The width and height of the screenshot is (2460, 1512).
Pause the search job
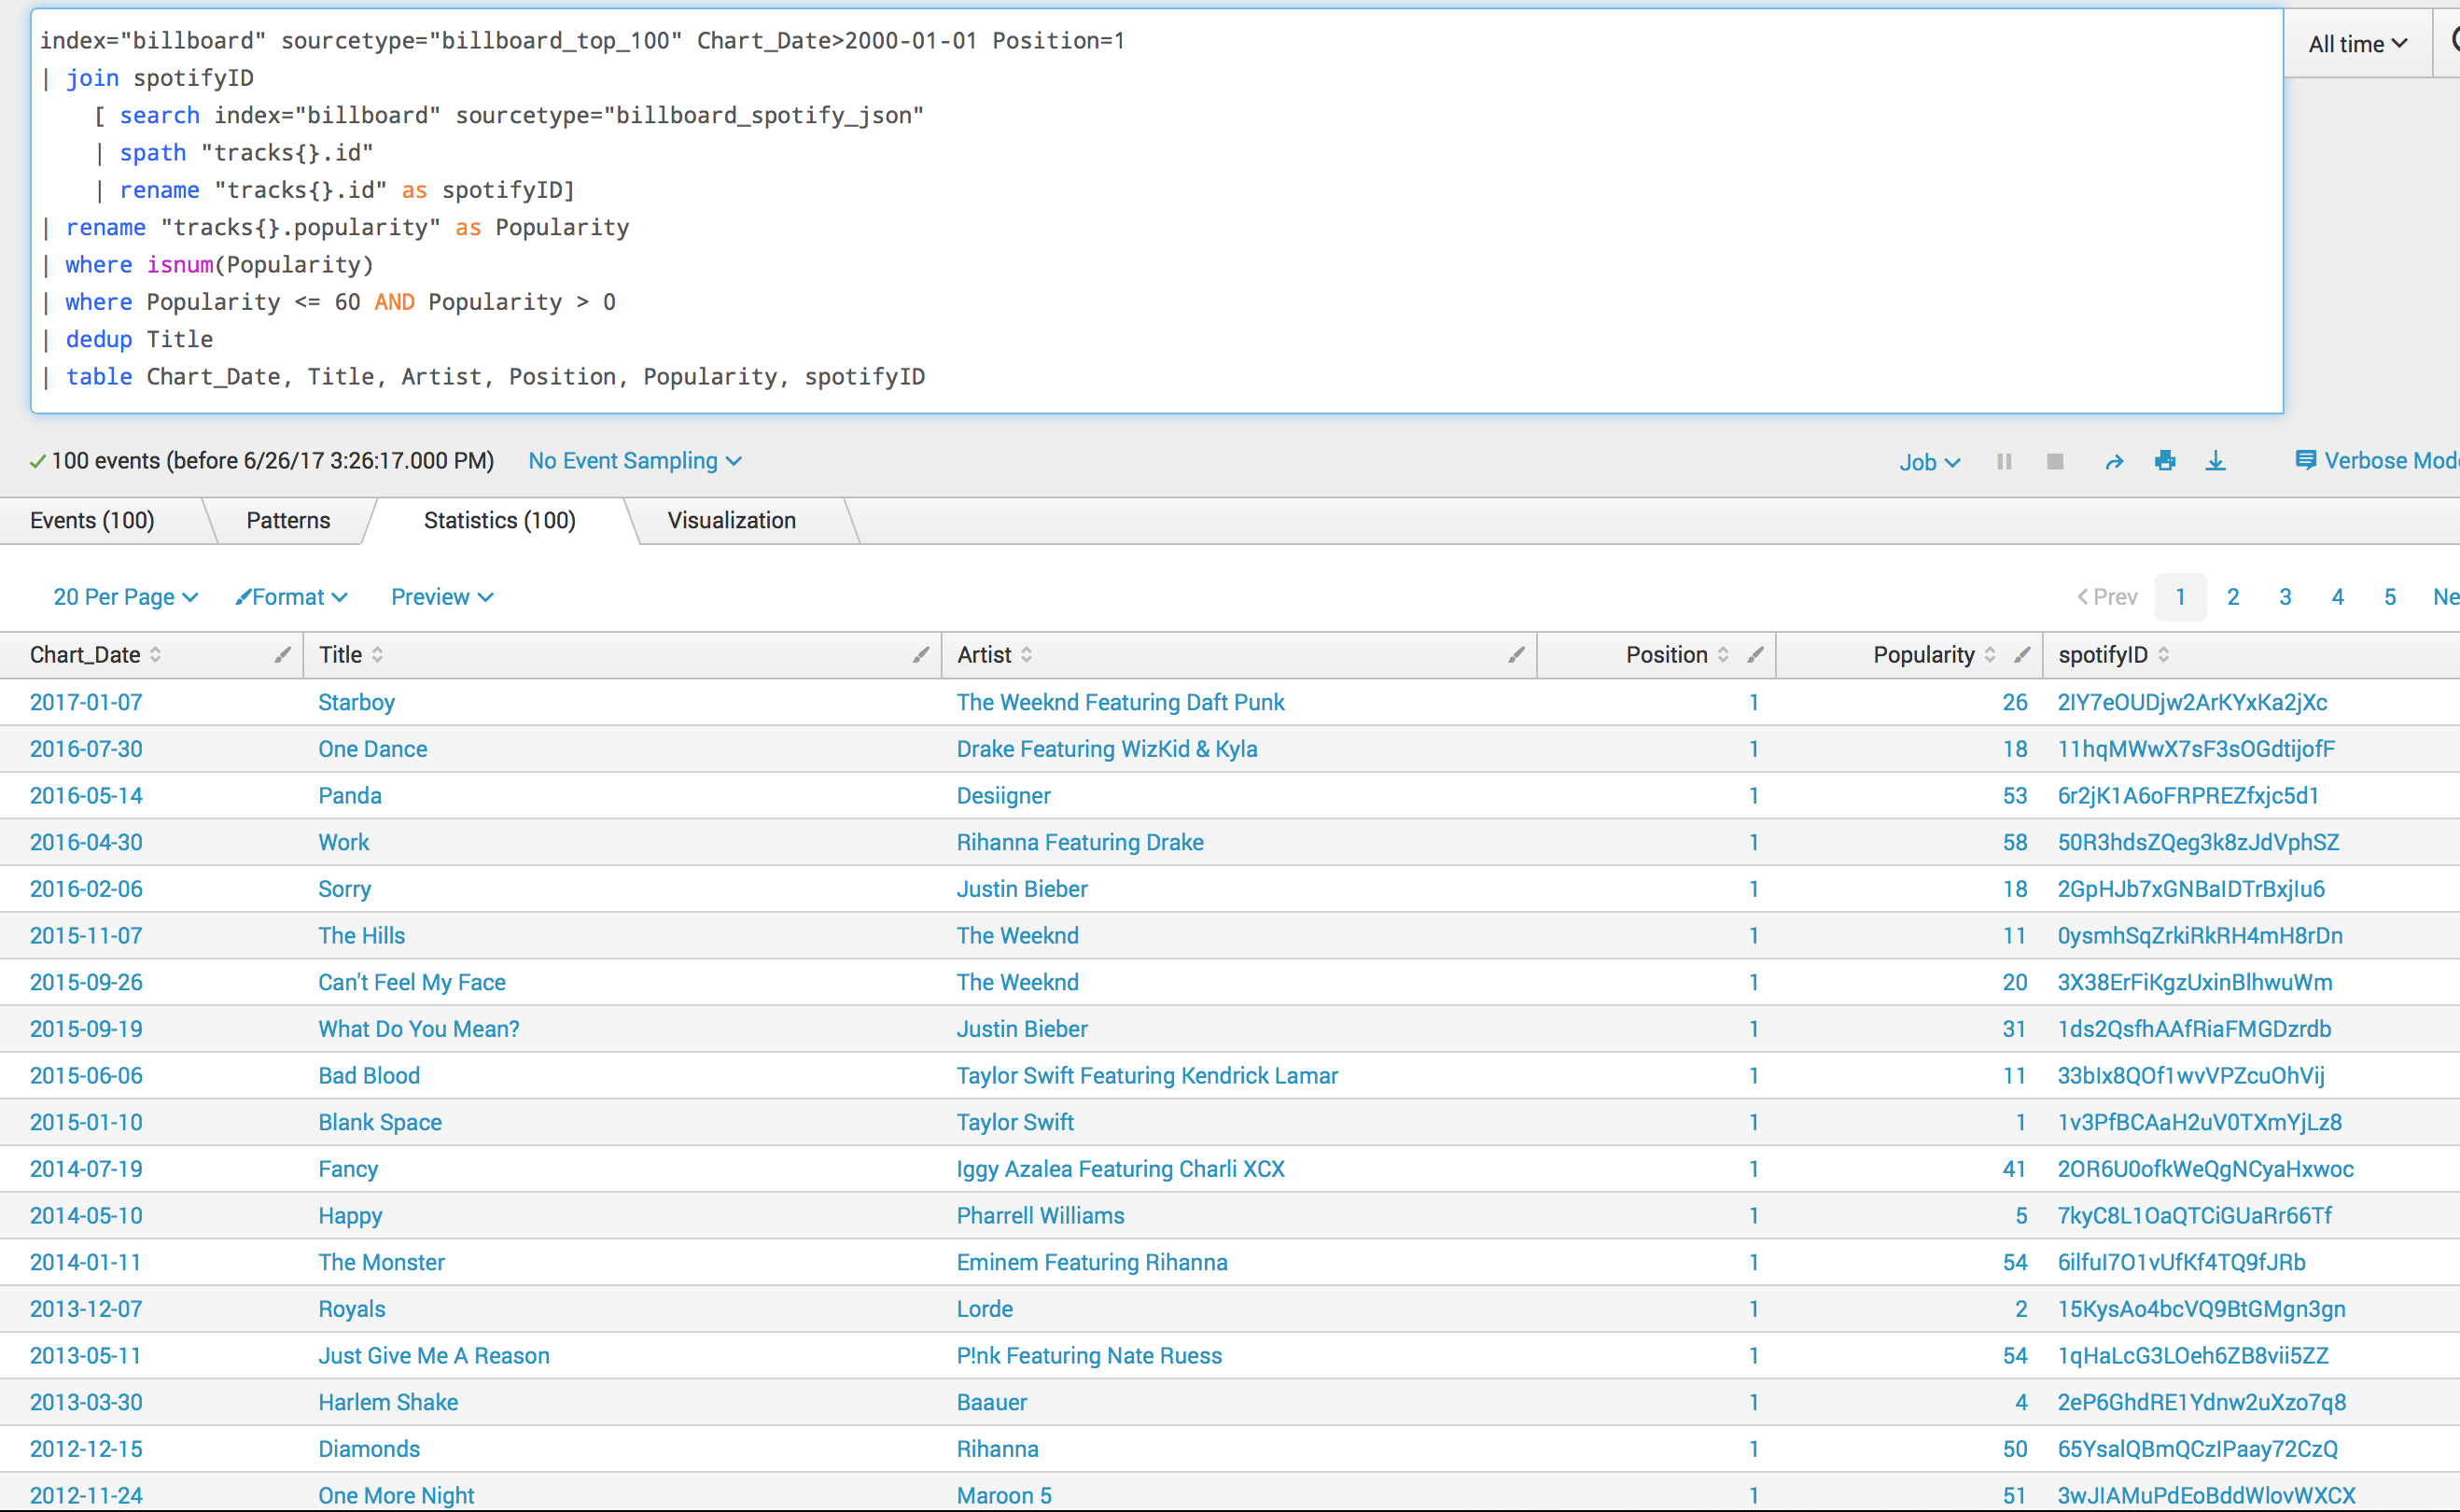(x=2005, y=461)
